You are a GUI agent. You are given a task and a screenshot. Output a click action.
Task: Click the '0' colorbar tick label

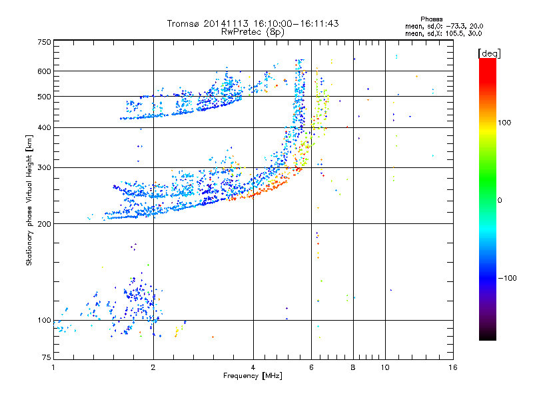500,200
